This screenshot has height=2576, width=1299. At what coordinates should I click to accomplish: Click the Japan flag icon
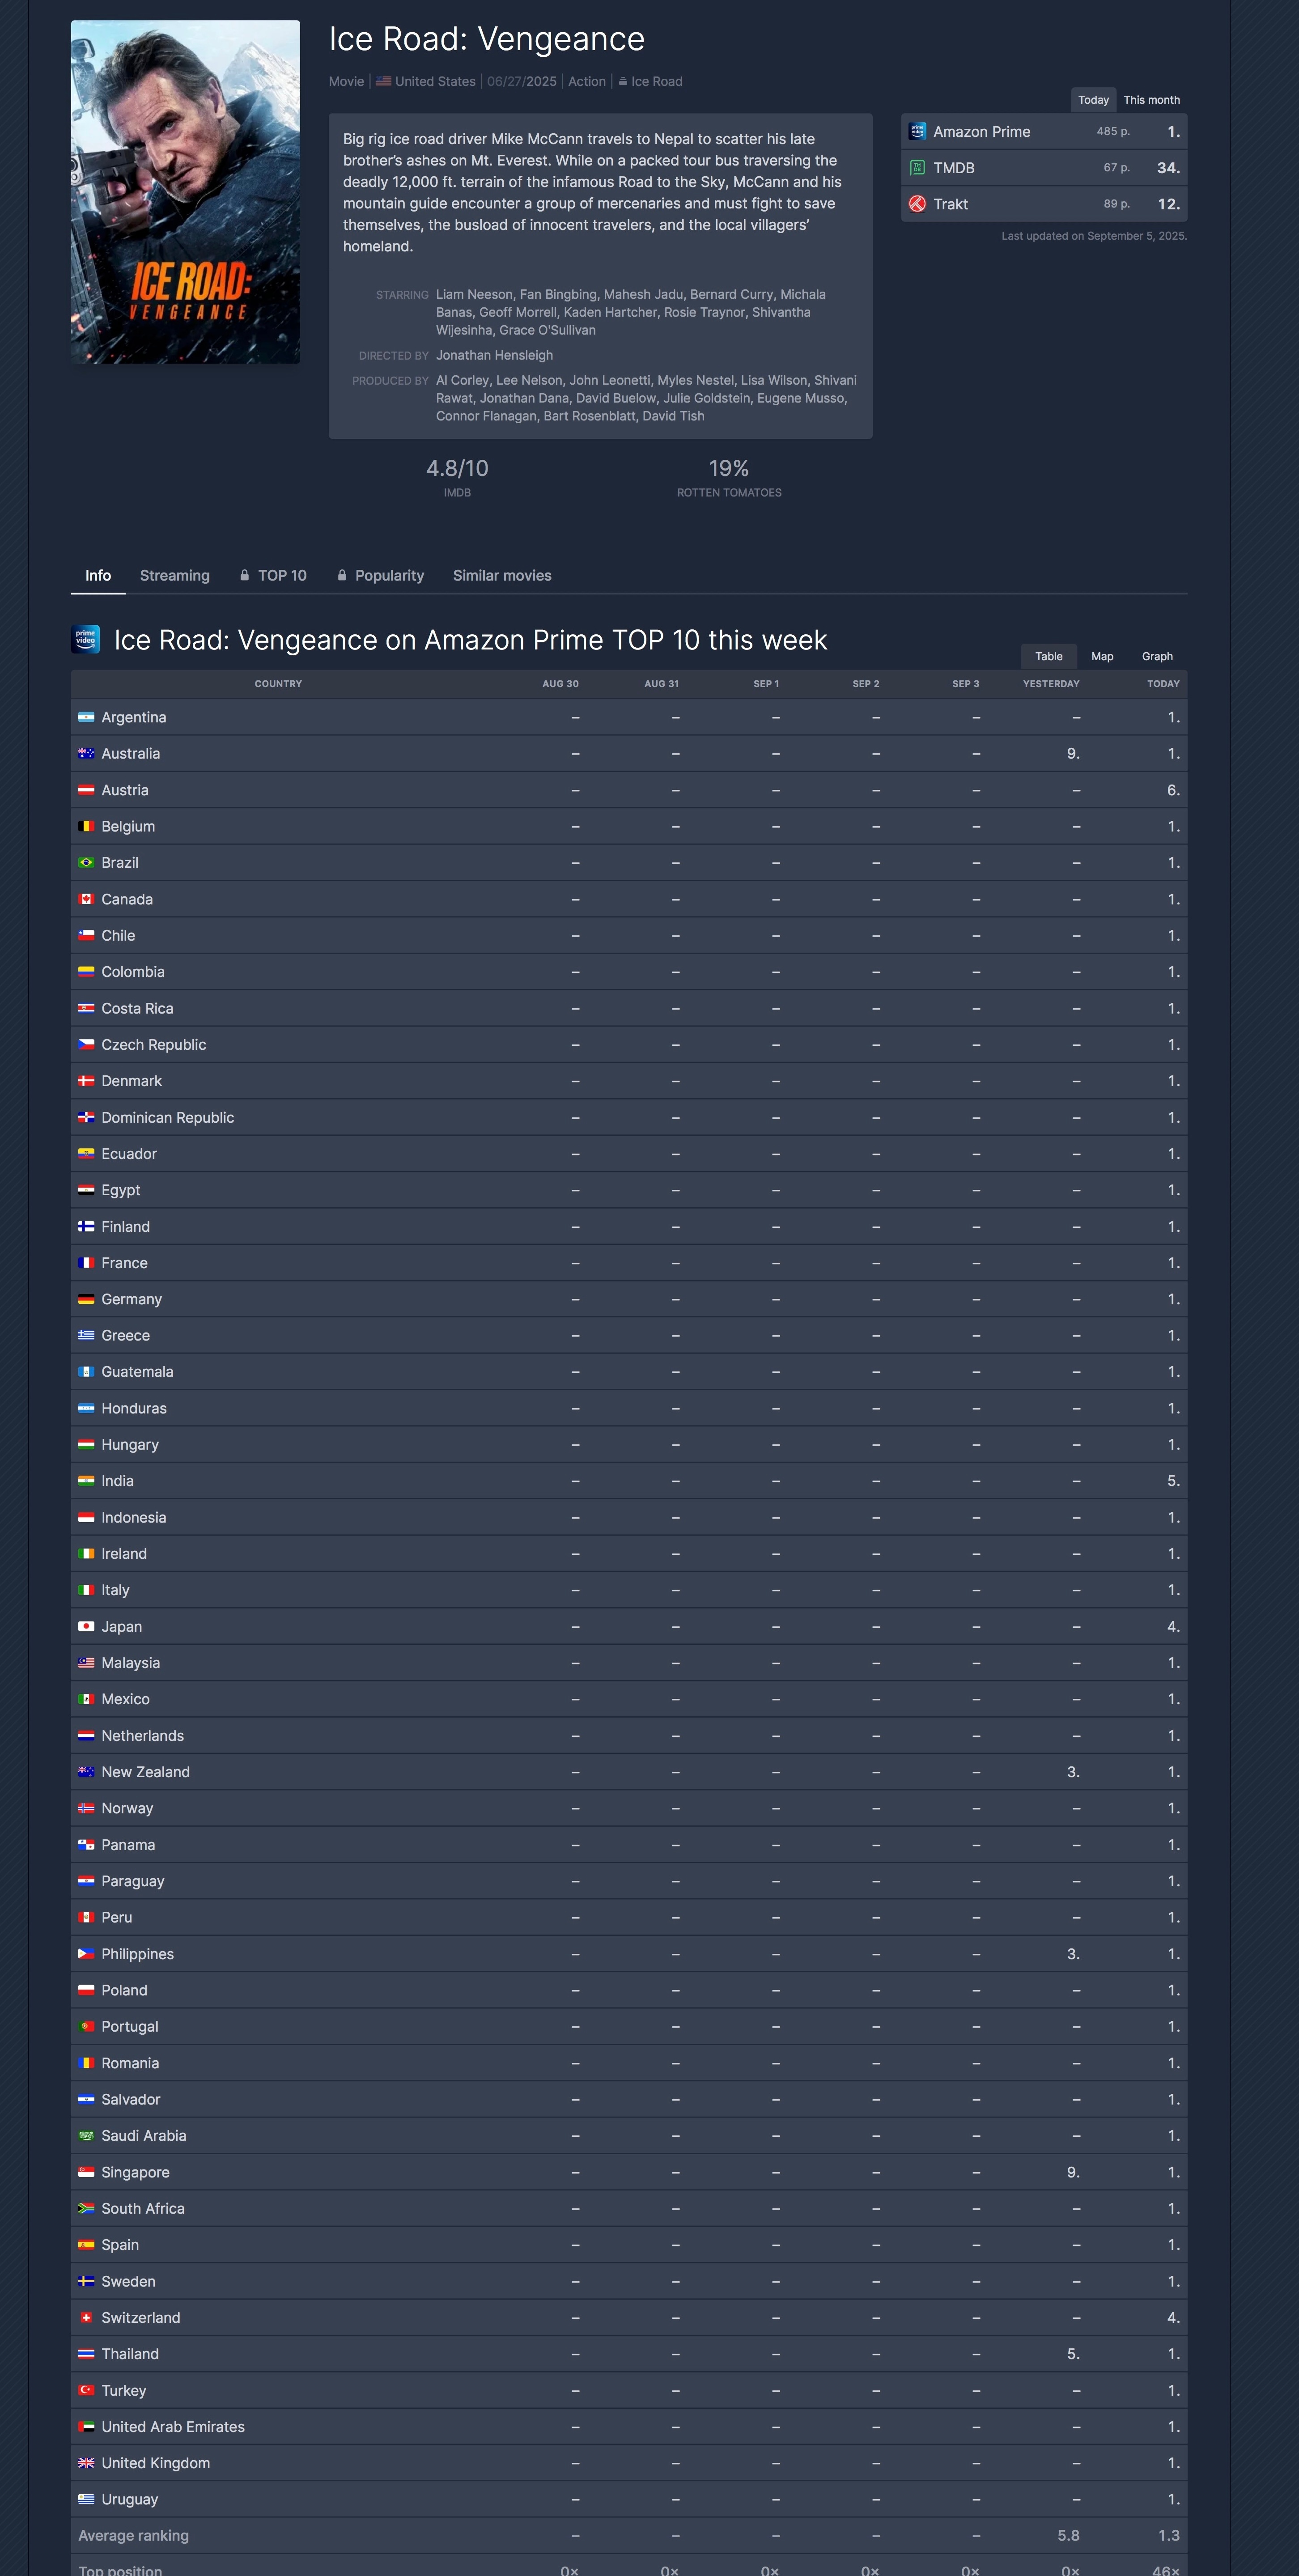86,1627
